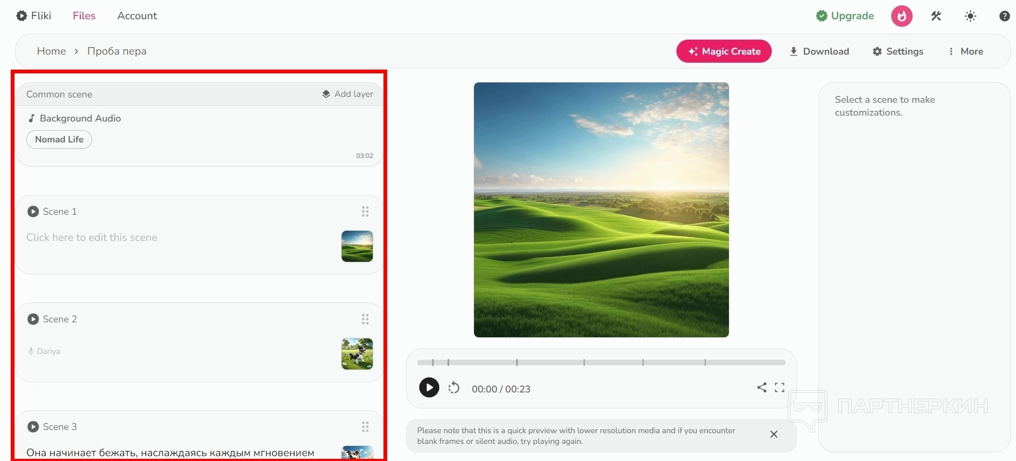Click the Download button
Screen dimensions: 1016x461
[819, 51]
